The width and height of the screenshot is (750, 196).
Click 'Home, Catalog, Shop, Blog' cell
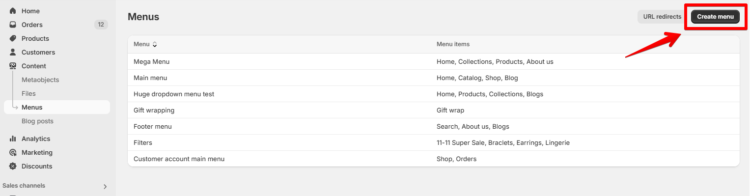(477, 78)
